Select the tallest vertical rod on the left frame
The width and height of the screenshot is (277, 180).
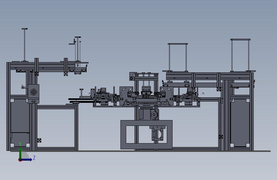pyautogui.click(x=25, y=45)
